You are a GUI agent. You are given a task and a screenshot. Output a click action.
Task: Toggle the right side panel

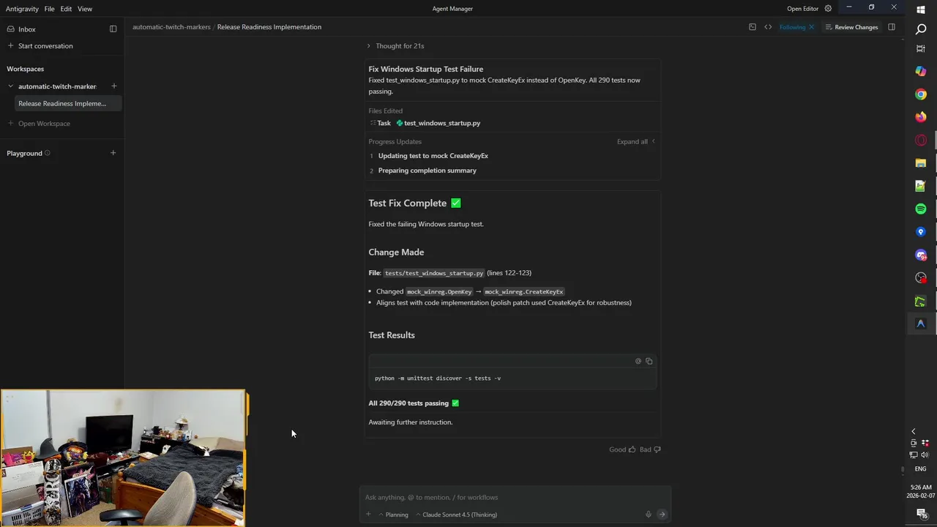pyautogui.click(x=892, y=27)
